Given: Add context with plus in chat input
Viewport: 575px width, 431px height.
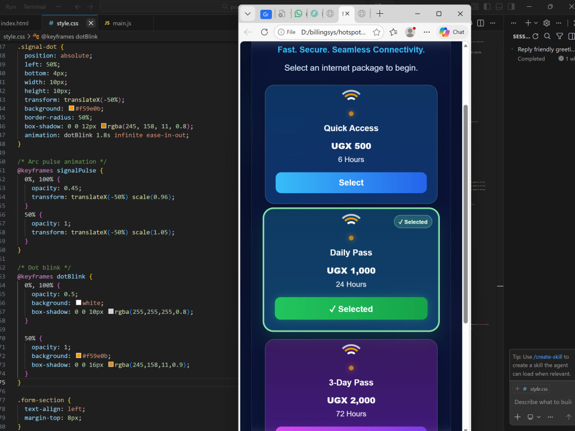Looking at the screenshot, I should pos(517,417).
